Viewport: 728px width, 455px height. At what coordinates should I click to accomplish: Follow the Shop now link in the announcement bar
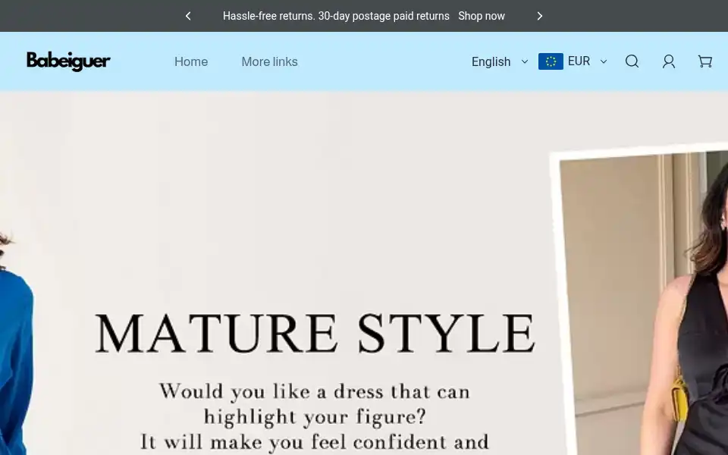pyautogui.click(x=482, y=16)
